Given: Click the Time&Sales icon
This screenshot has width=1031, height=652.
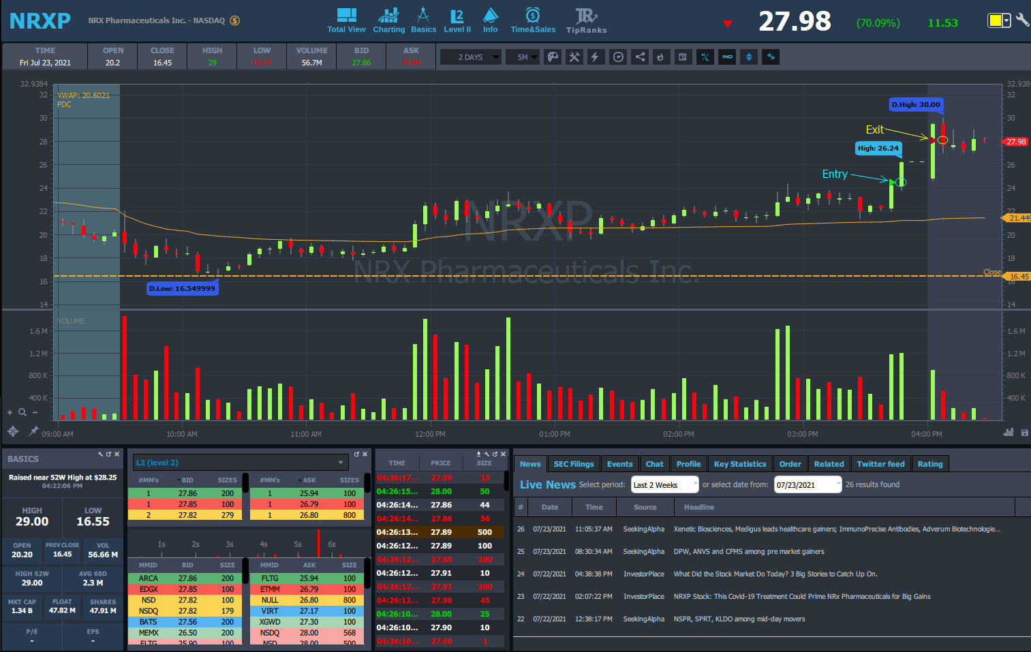Looking at the screenshot, I should (533, 20).
